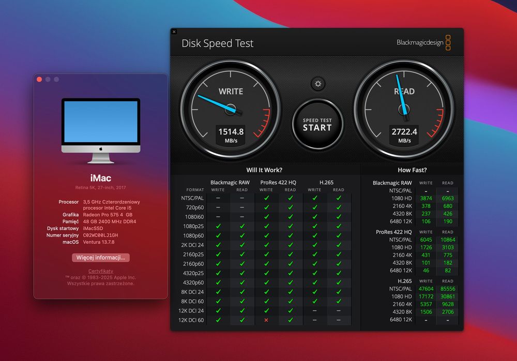The image size is (517, 361).
Task: Click the iMacSSD startup disk value
Action: tap(93, 228)
